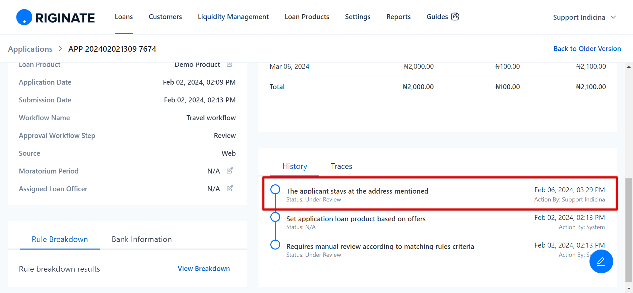Click the Total row label

click(x=277, y=87)
